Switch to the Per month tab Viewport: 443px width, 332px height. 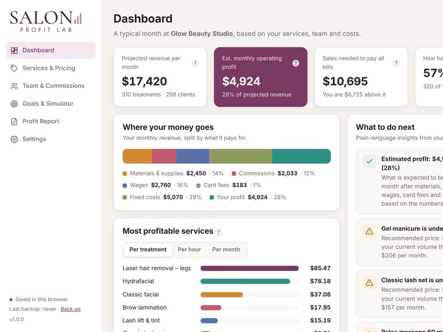click(x=226, y=250)
